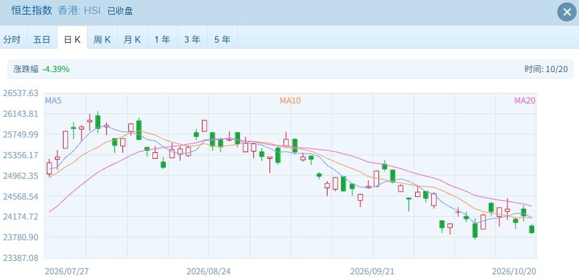Click the 23387.08 axis value

click(x=21, y=258)
